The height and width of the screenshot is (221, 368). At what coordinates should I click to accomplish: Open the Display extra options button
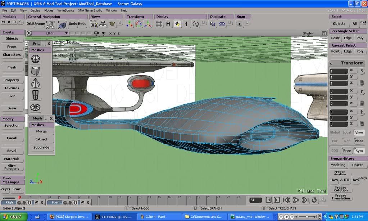(204, 23)
